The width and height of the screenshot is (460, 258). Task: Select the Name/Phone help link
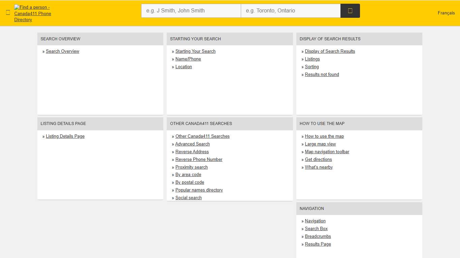click(x=188, y=59)
